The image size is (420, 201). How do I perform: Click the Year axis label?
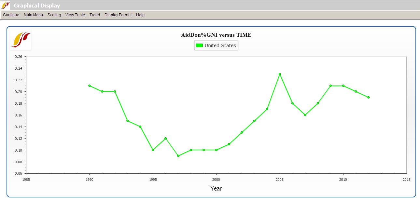[216, 189]
